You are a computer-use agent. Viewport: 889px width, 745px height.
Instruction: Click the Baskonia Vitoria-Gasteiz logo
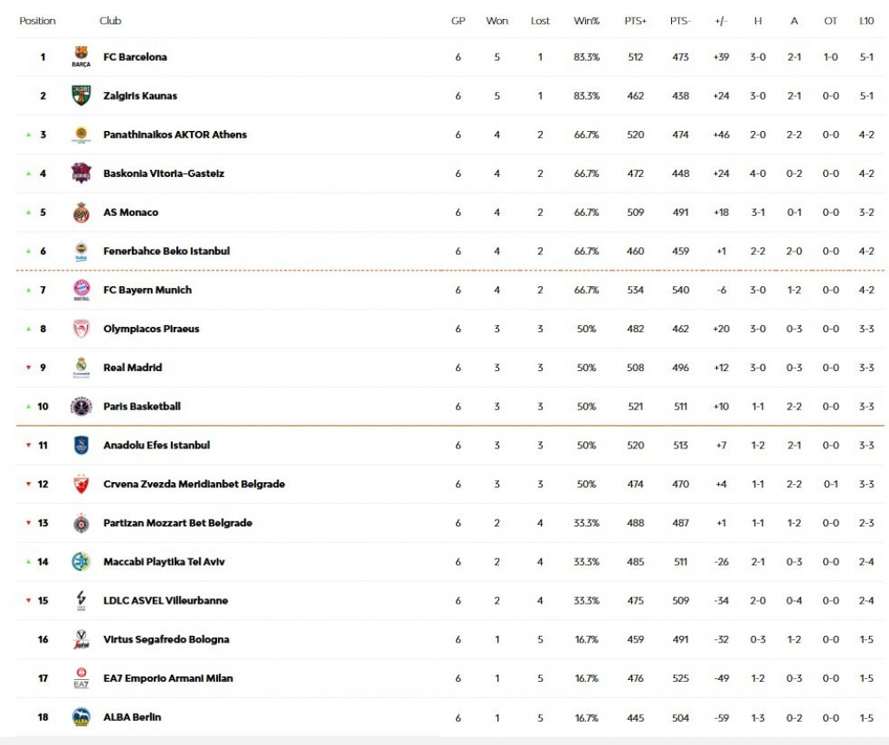tap(81, 173)
